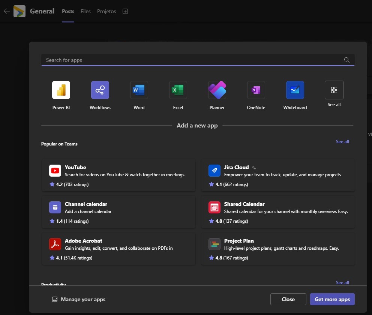This screenshot has width=372, height=315.
Task: Open the Workflows app
Action: 100,90
